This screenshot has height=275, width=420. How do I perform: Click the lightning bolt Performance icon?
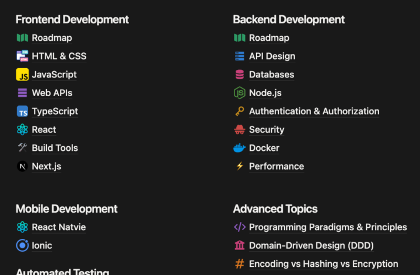click(x=240, y=166)
